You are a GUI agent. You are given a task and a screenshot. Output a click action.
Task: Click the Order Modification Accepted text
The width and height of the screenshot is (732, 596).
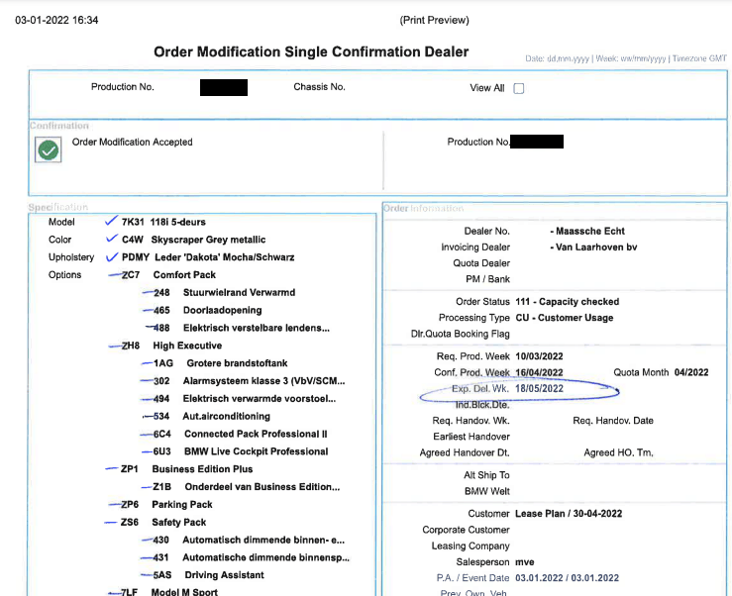(x=132, y=142)
